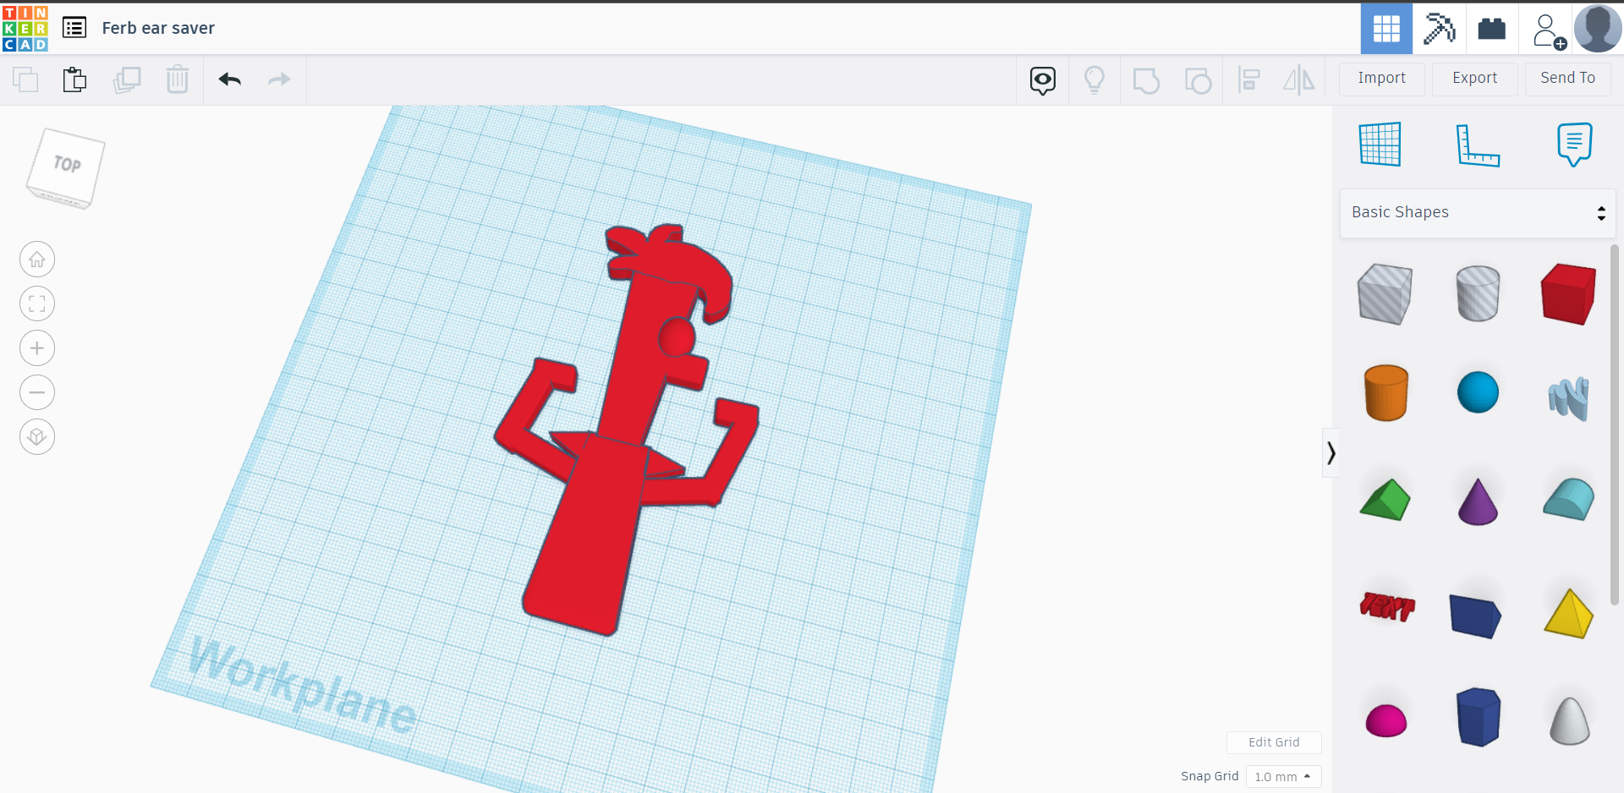This screenshot has height=793, width=1624.
Task: Click the Tinkercad logo
Action: 25,28
